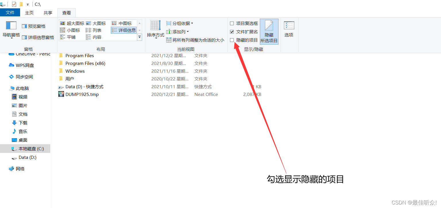Switch layout to Small icons (小图标)
441x208 pixels.
[70, 30]
